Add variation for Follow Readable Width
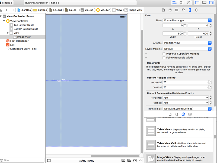 (x=146, y=58)
